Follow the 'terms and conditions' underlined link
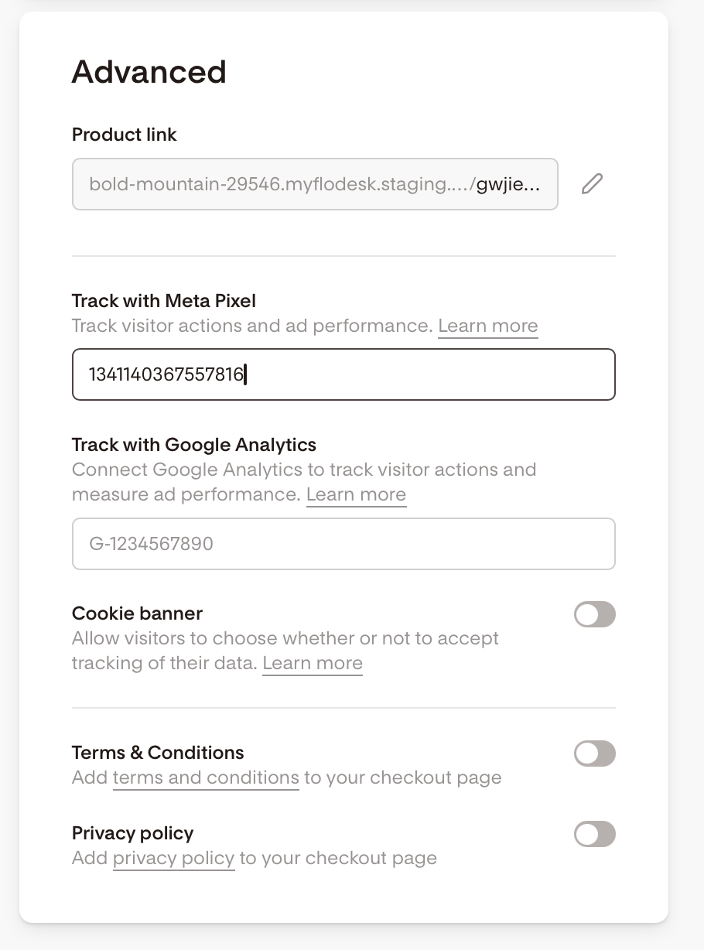 pos(206,777)
